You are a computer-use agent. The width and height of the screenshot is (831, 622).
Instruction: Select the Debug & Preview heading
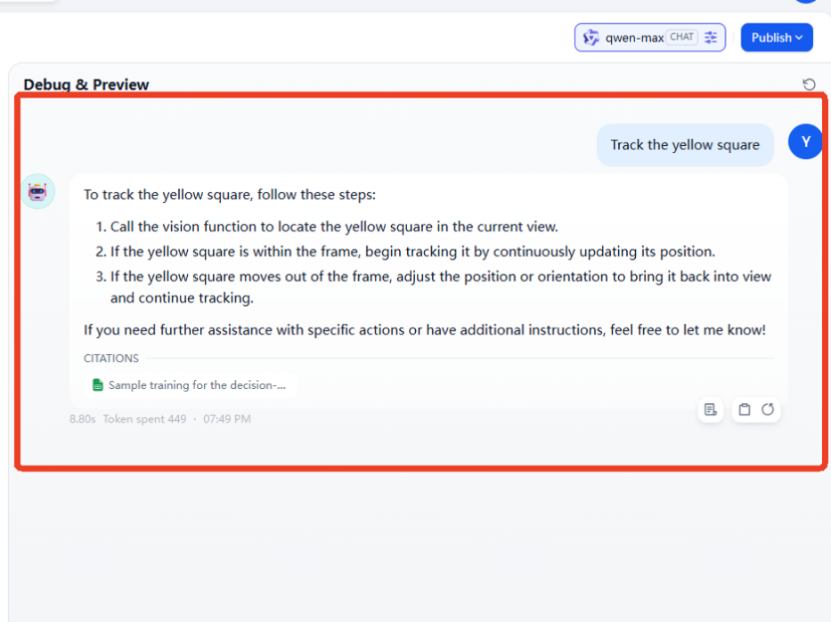[x=86, y=85]
